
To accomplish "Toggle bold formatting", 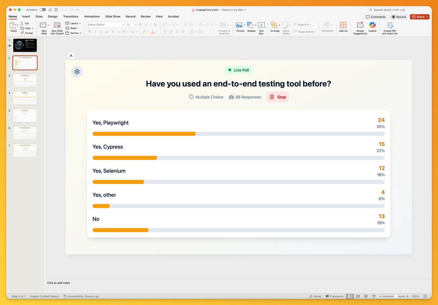I will point(89,32).
